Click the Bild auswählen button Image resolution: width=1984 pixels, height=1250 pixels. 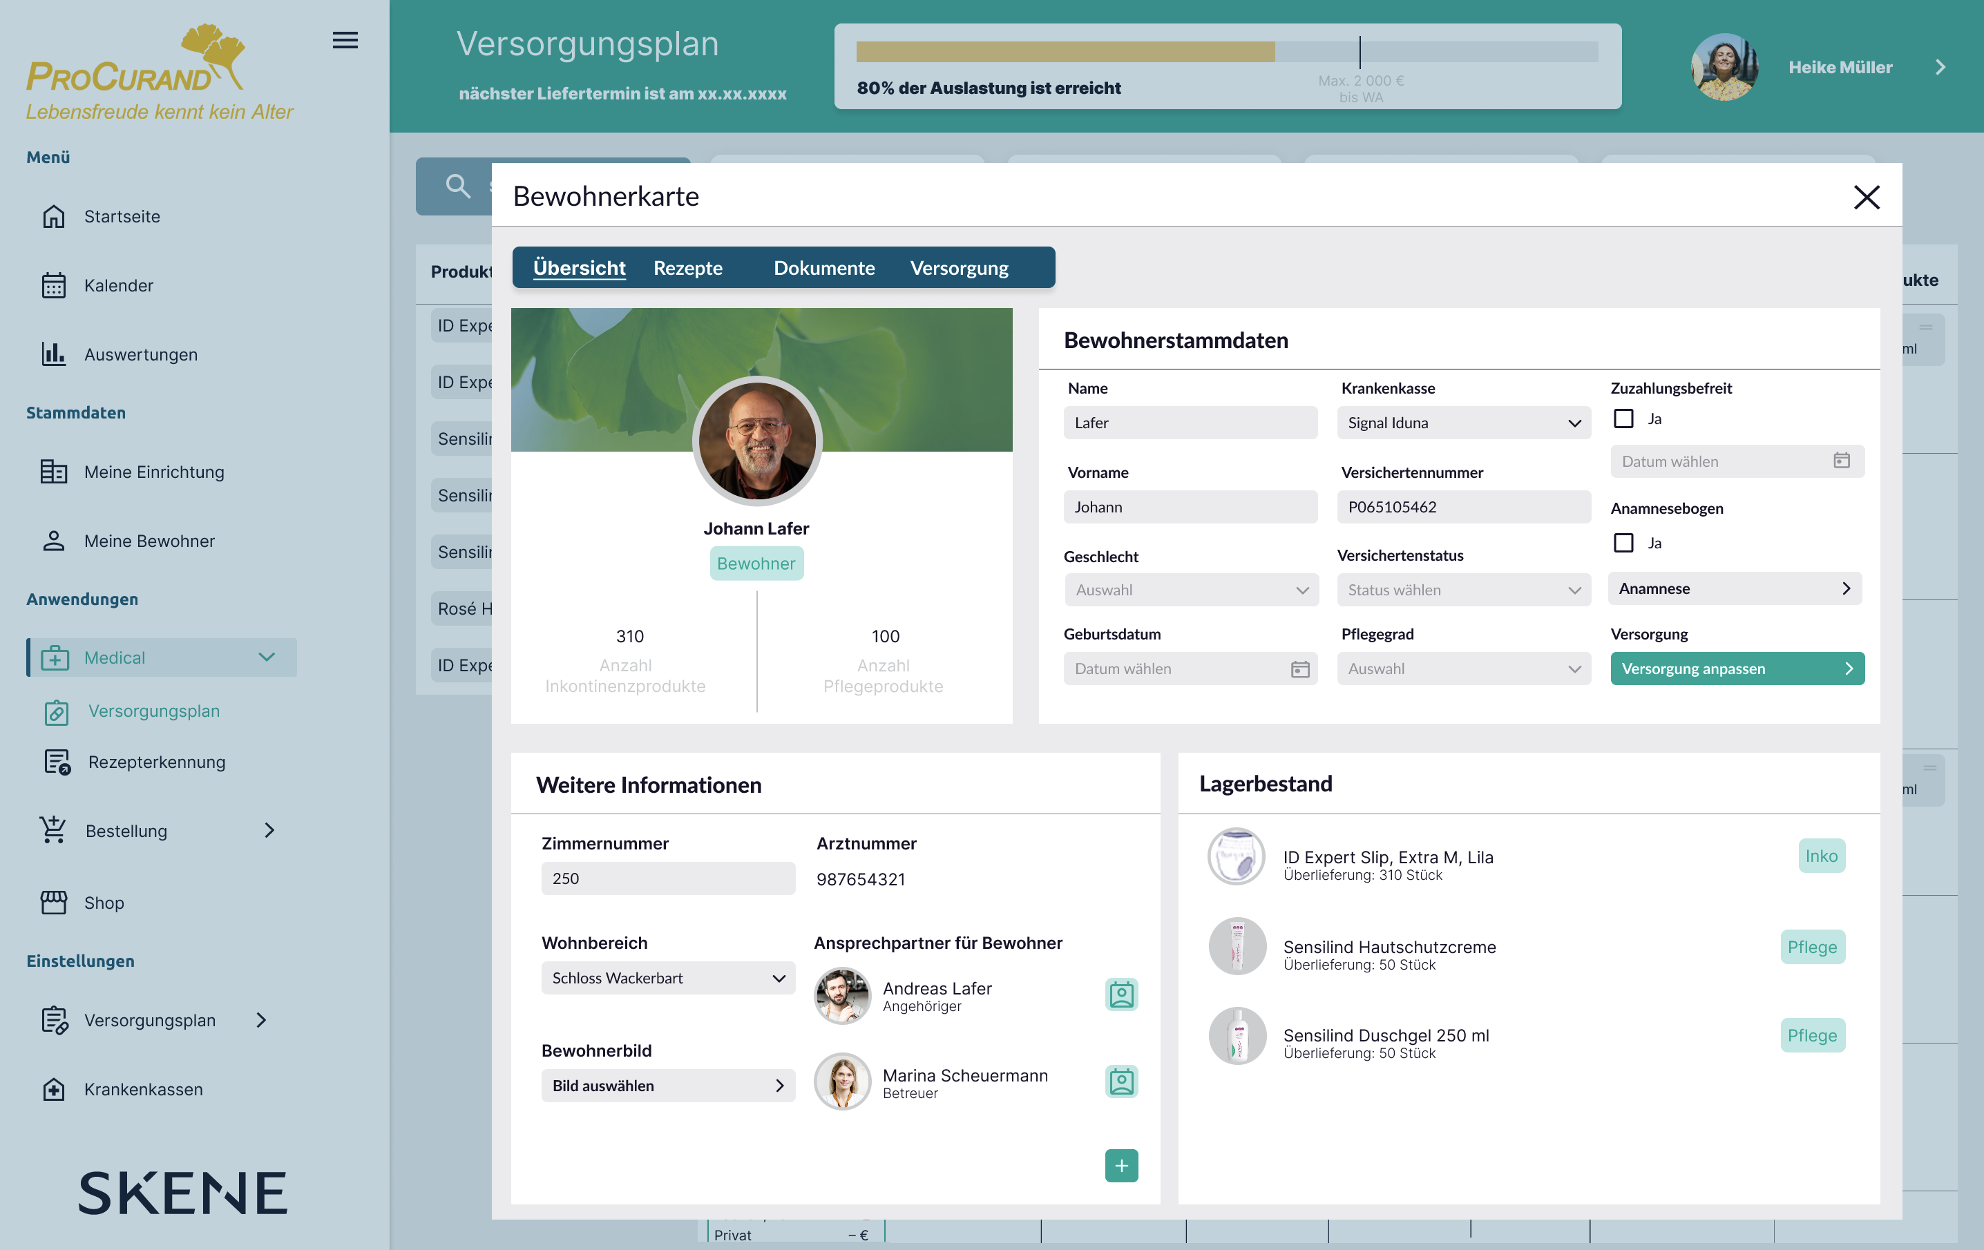[667, 1086]
